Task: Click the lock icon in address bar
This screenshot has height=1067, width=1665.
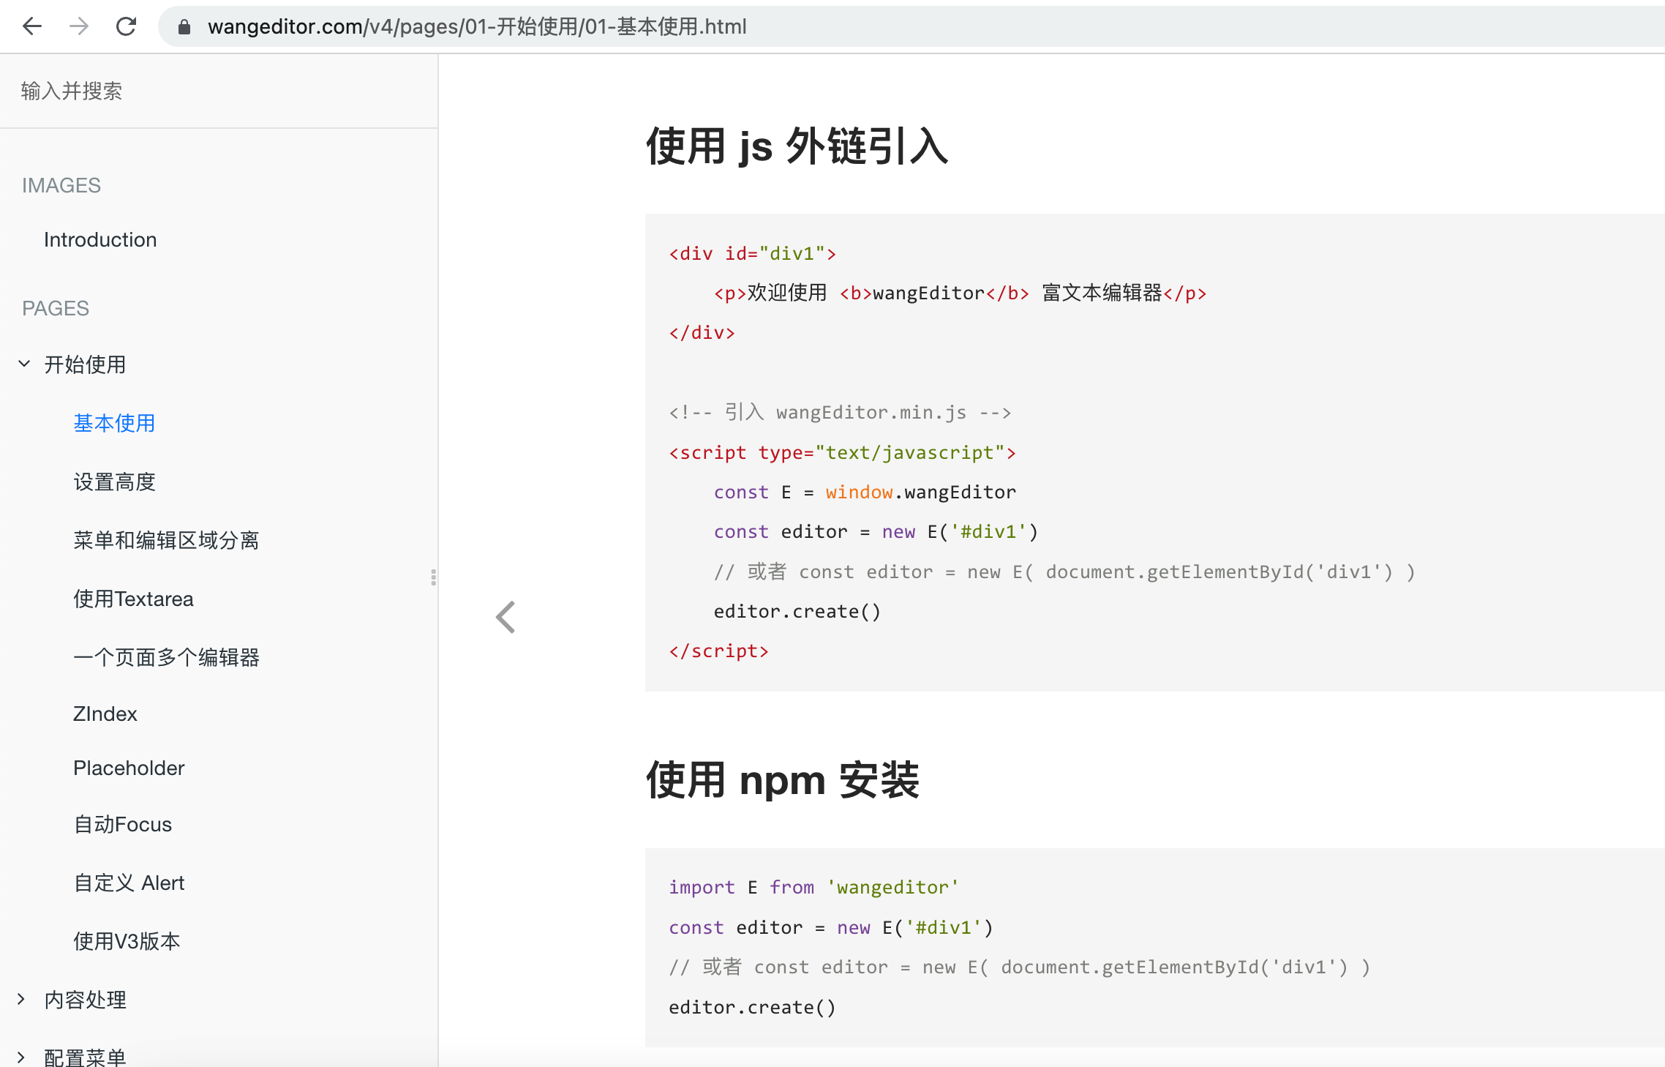Action: pos(184,27)
